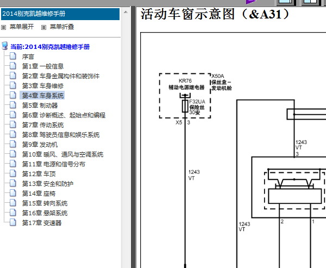The height and width of the screenshot is (268, 326).
Task: Open 第8章 驾驶员信息和娱乐系统
Action: [x=61, y=135]
